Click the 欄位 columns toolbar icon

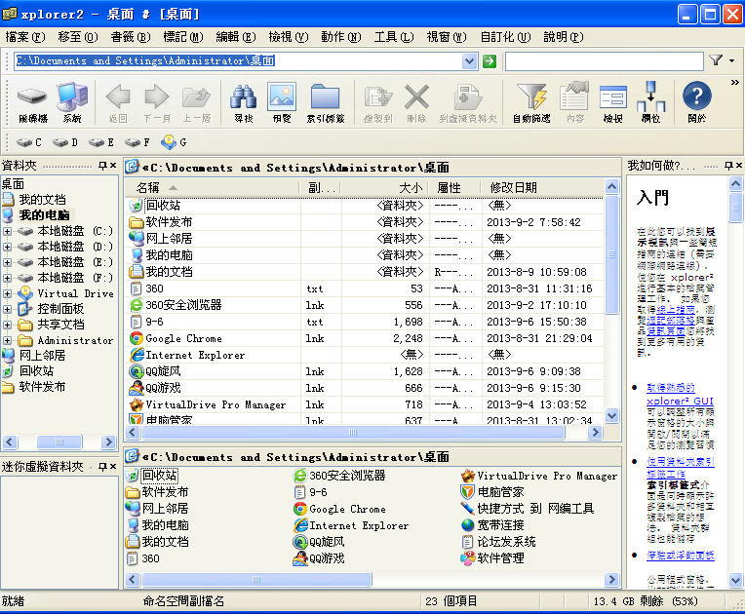coord(650,101)
